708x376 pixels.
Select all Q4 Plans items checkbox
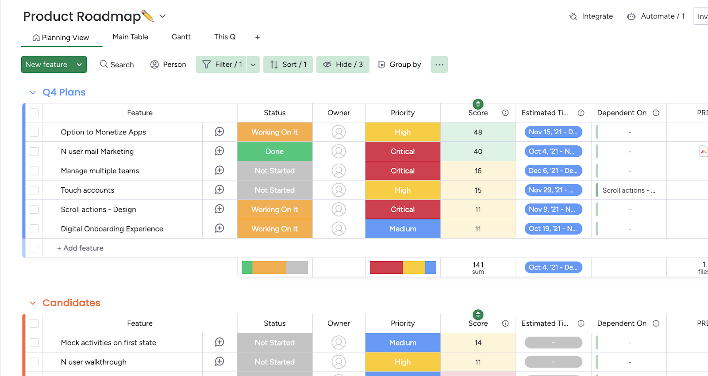pos(34,113)
